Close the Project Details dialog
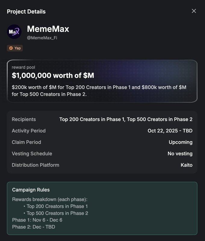 pos(194,11)
